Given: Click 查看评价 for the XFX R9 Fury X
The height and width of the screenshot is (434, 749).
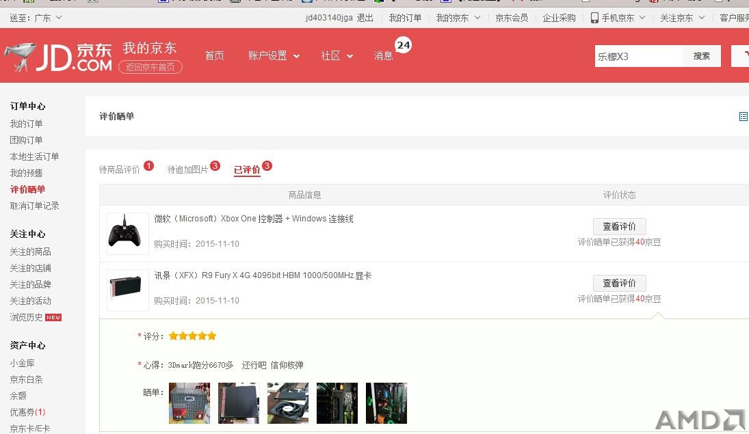Looking at the screenshot, I should click(620, 283).
